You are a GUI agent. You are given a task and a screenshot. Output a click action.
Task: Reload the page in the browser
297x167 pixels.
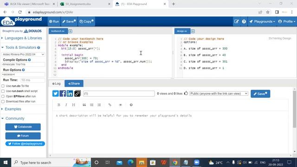click(x=20, y=12)
